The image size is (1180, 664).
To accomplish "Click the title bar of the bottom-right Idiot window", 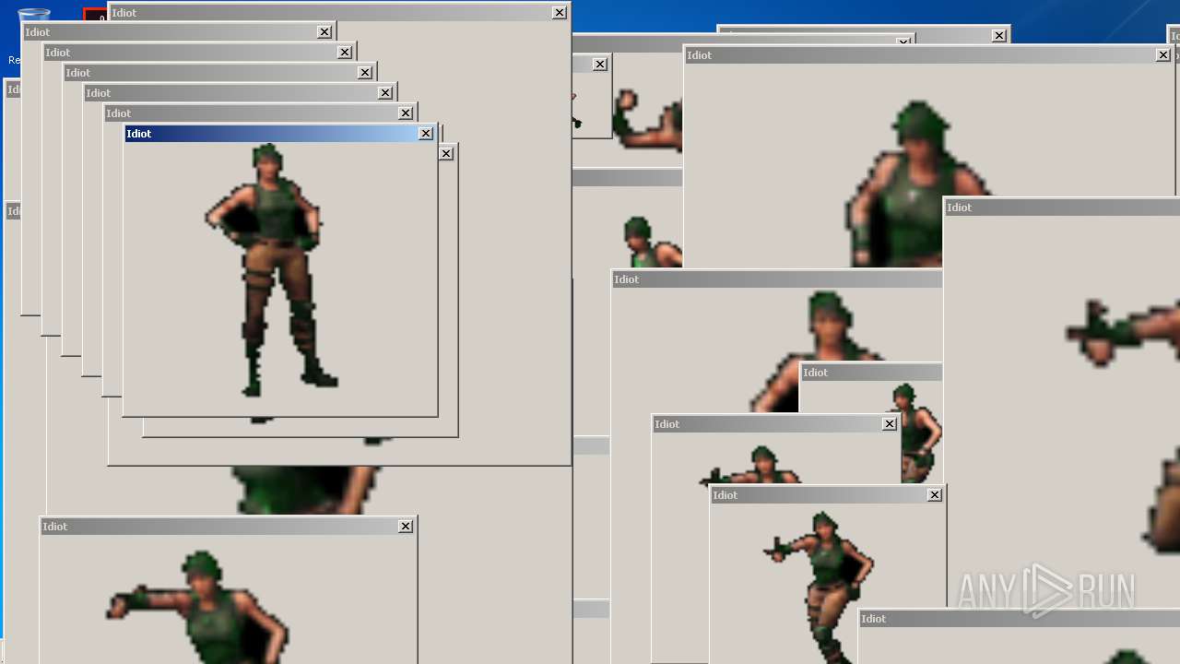I will 1020,619.
